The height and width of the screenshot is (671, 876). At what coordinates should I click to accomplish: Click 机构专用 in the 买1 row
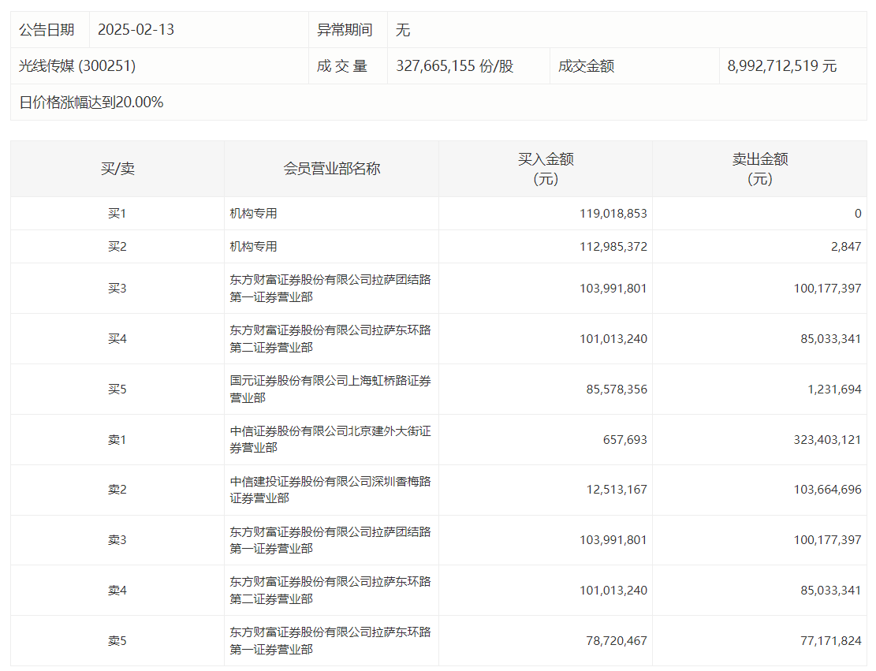(x=254, y=214)
